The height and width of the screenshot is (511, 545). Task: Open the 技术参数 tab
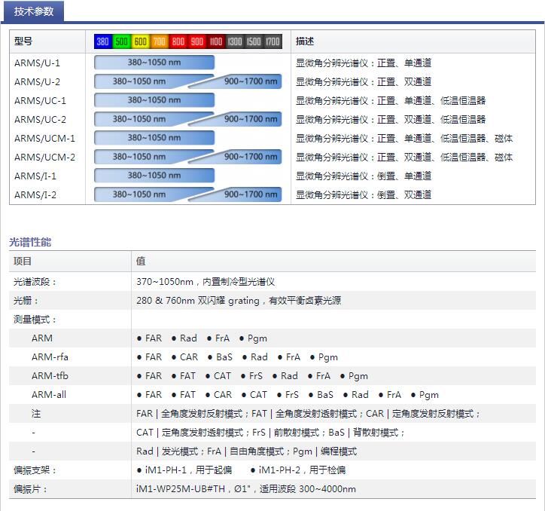click(x=34, y=11)
